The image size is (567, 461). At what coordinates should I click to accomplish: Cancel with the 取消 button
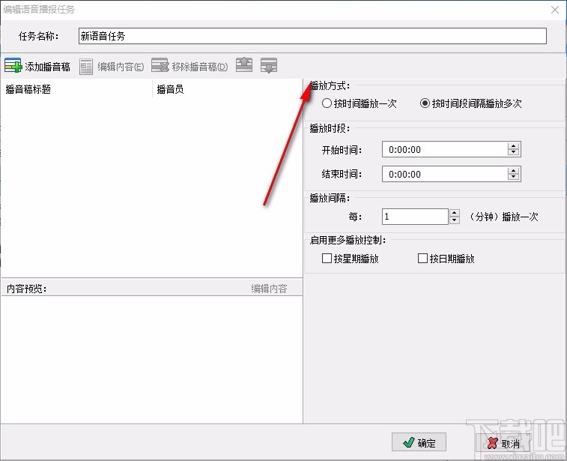(x=503, y=443)
